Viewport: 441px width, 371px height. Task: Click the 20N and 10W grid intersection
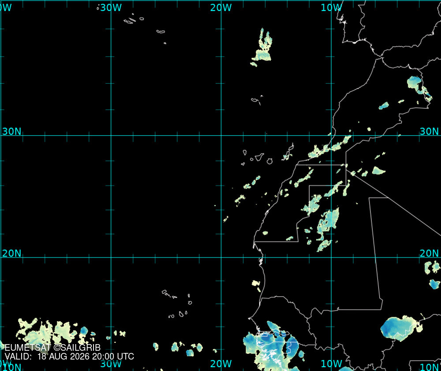pos(331,257)
